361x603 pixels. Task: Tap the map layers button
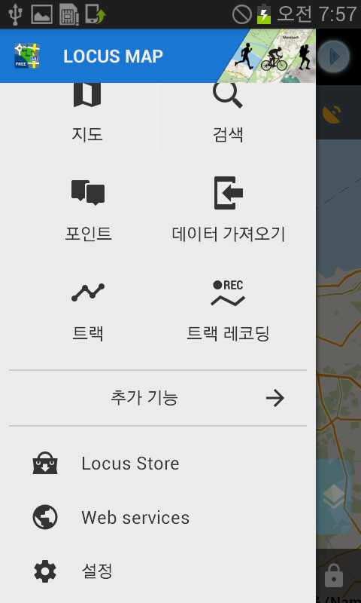coord(333,496)
